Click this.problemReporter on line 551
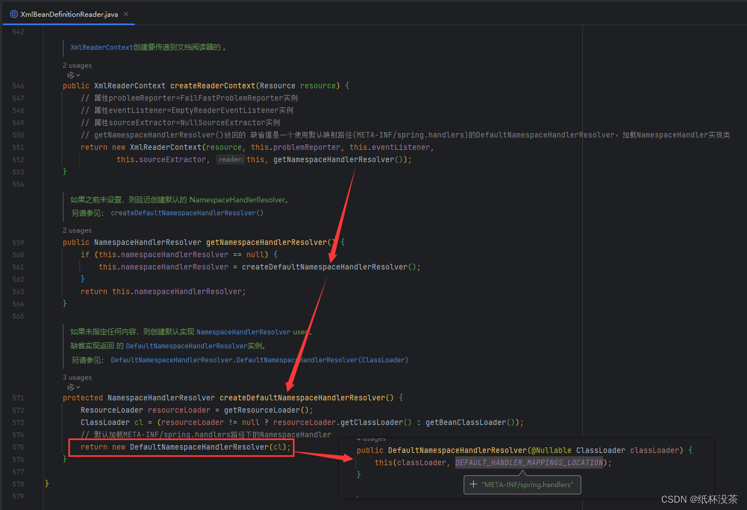Viewport: 747px width, 510px height. pos(296,147)
